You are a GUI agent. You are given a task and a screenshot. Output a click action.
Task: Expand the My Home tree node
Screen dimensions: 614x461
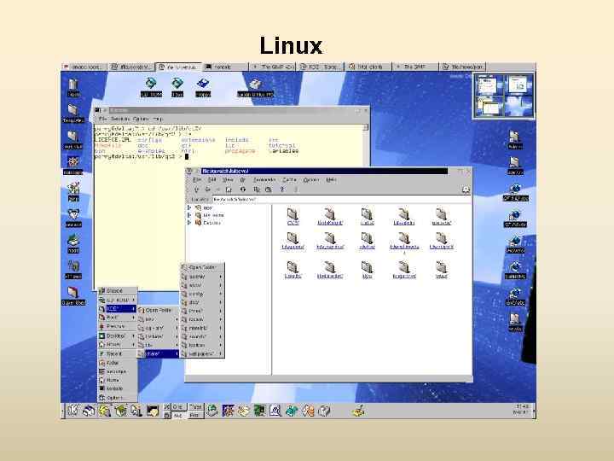[189, 215]
